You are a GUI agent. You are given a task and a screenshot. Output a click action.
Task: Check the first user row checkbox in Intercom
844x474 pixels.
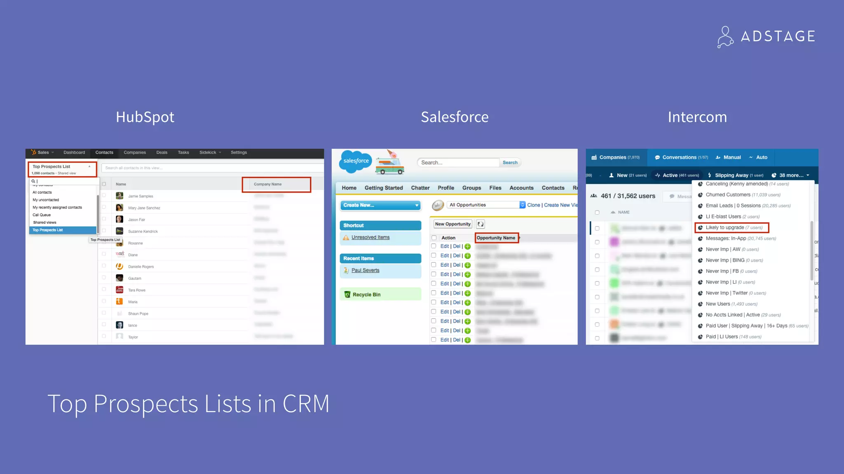pyautogui.click(x=597, y=228)
